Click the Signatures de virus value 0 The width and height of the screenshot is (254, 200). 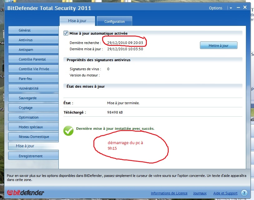[108, 69]
